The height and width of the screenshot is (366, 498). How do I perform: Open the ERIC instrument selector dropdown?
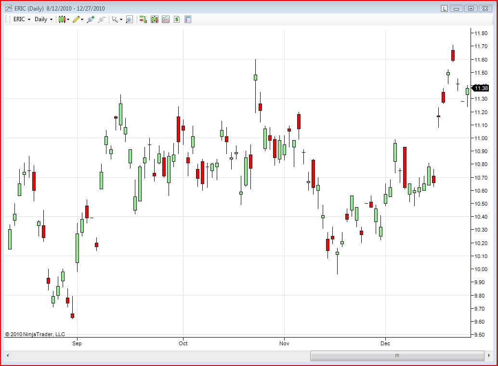22,19
